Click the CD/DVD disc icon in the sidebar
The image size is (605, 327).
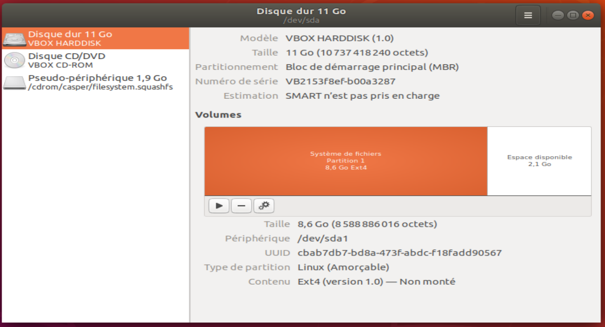pyautogui.click(x=15, y=60)
